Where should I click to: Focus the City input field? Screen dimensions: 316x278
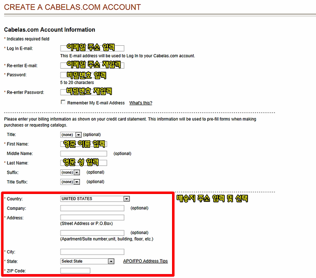(x=92, y=252)
